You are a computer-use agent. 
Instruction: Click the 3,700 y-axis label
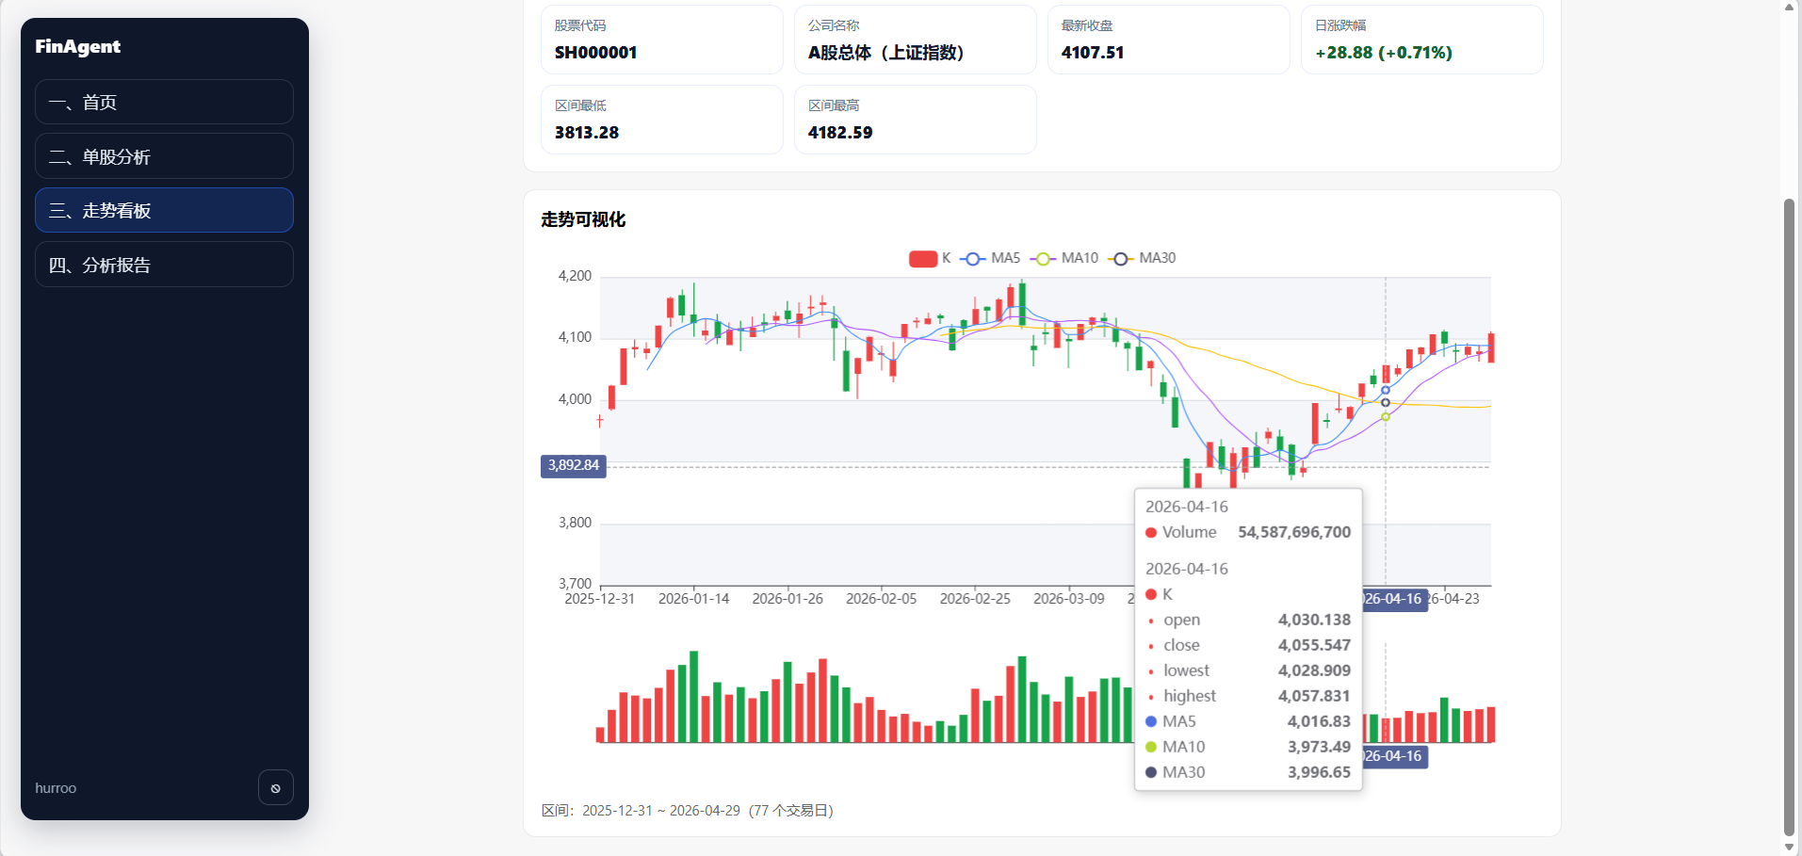point(575,584)
